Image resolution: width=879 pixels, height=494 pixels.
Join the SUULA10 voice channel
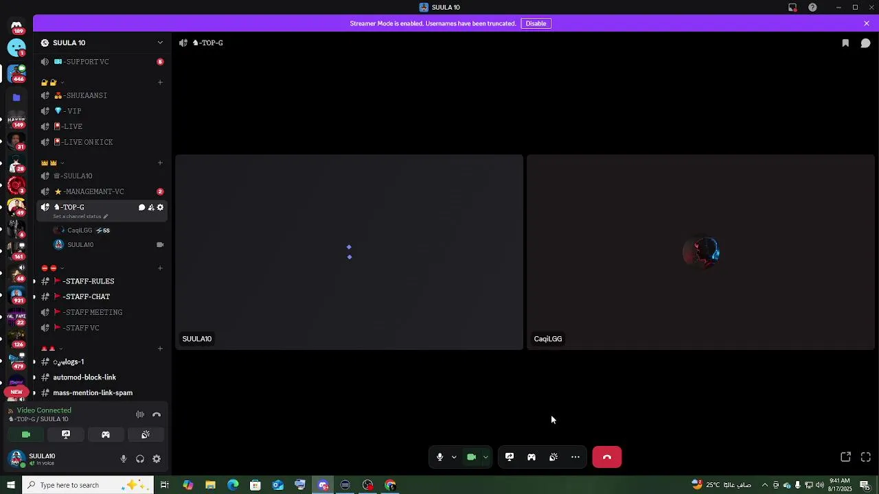pyautogui.click(x=102, y=176)
